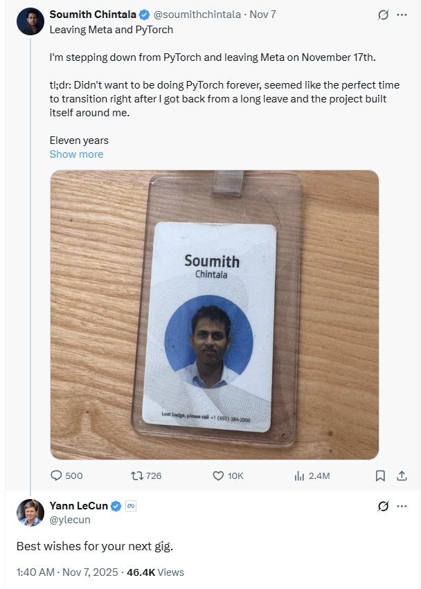Bookmark Soumith's tweet
Screen dimensions: 421x589
379,475
